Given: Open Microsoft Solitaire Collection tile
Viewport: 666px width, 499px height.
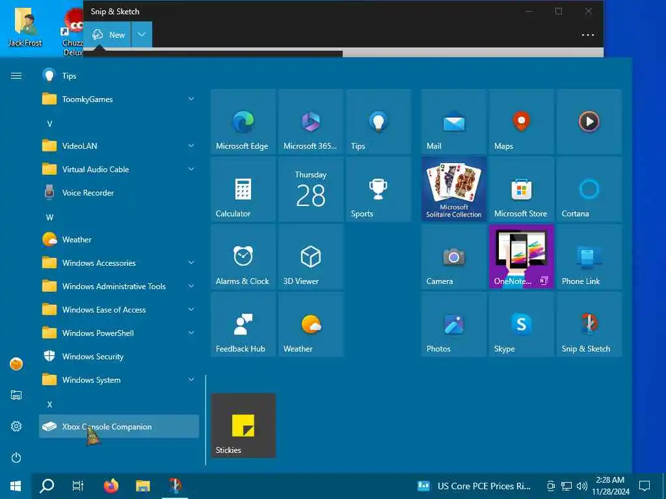Looking at the screenshot, I should click(453, 189).
